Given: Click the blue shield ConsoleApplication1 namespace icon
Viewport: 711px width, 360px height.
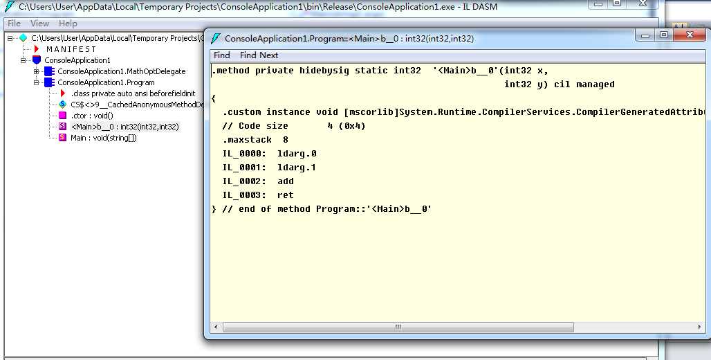Looking at the screenshot, I should 37,60.
